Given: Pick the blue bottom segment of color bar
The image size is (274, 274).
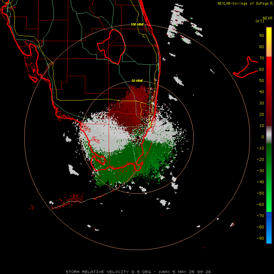Looking at the screenshot, I should coord(269,228).
